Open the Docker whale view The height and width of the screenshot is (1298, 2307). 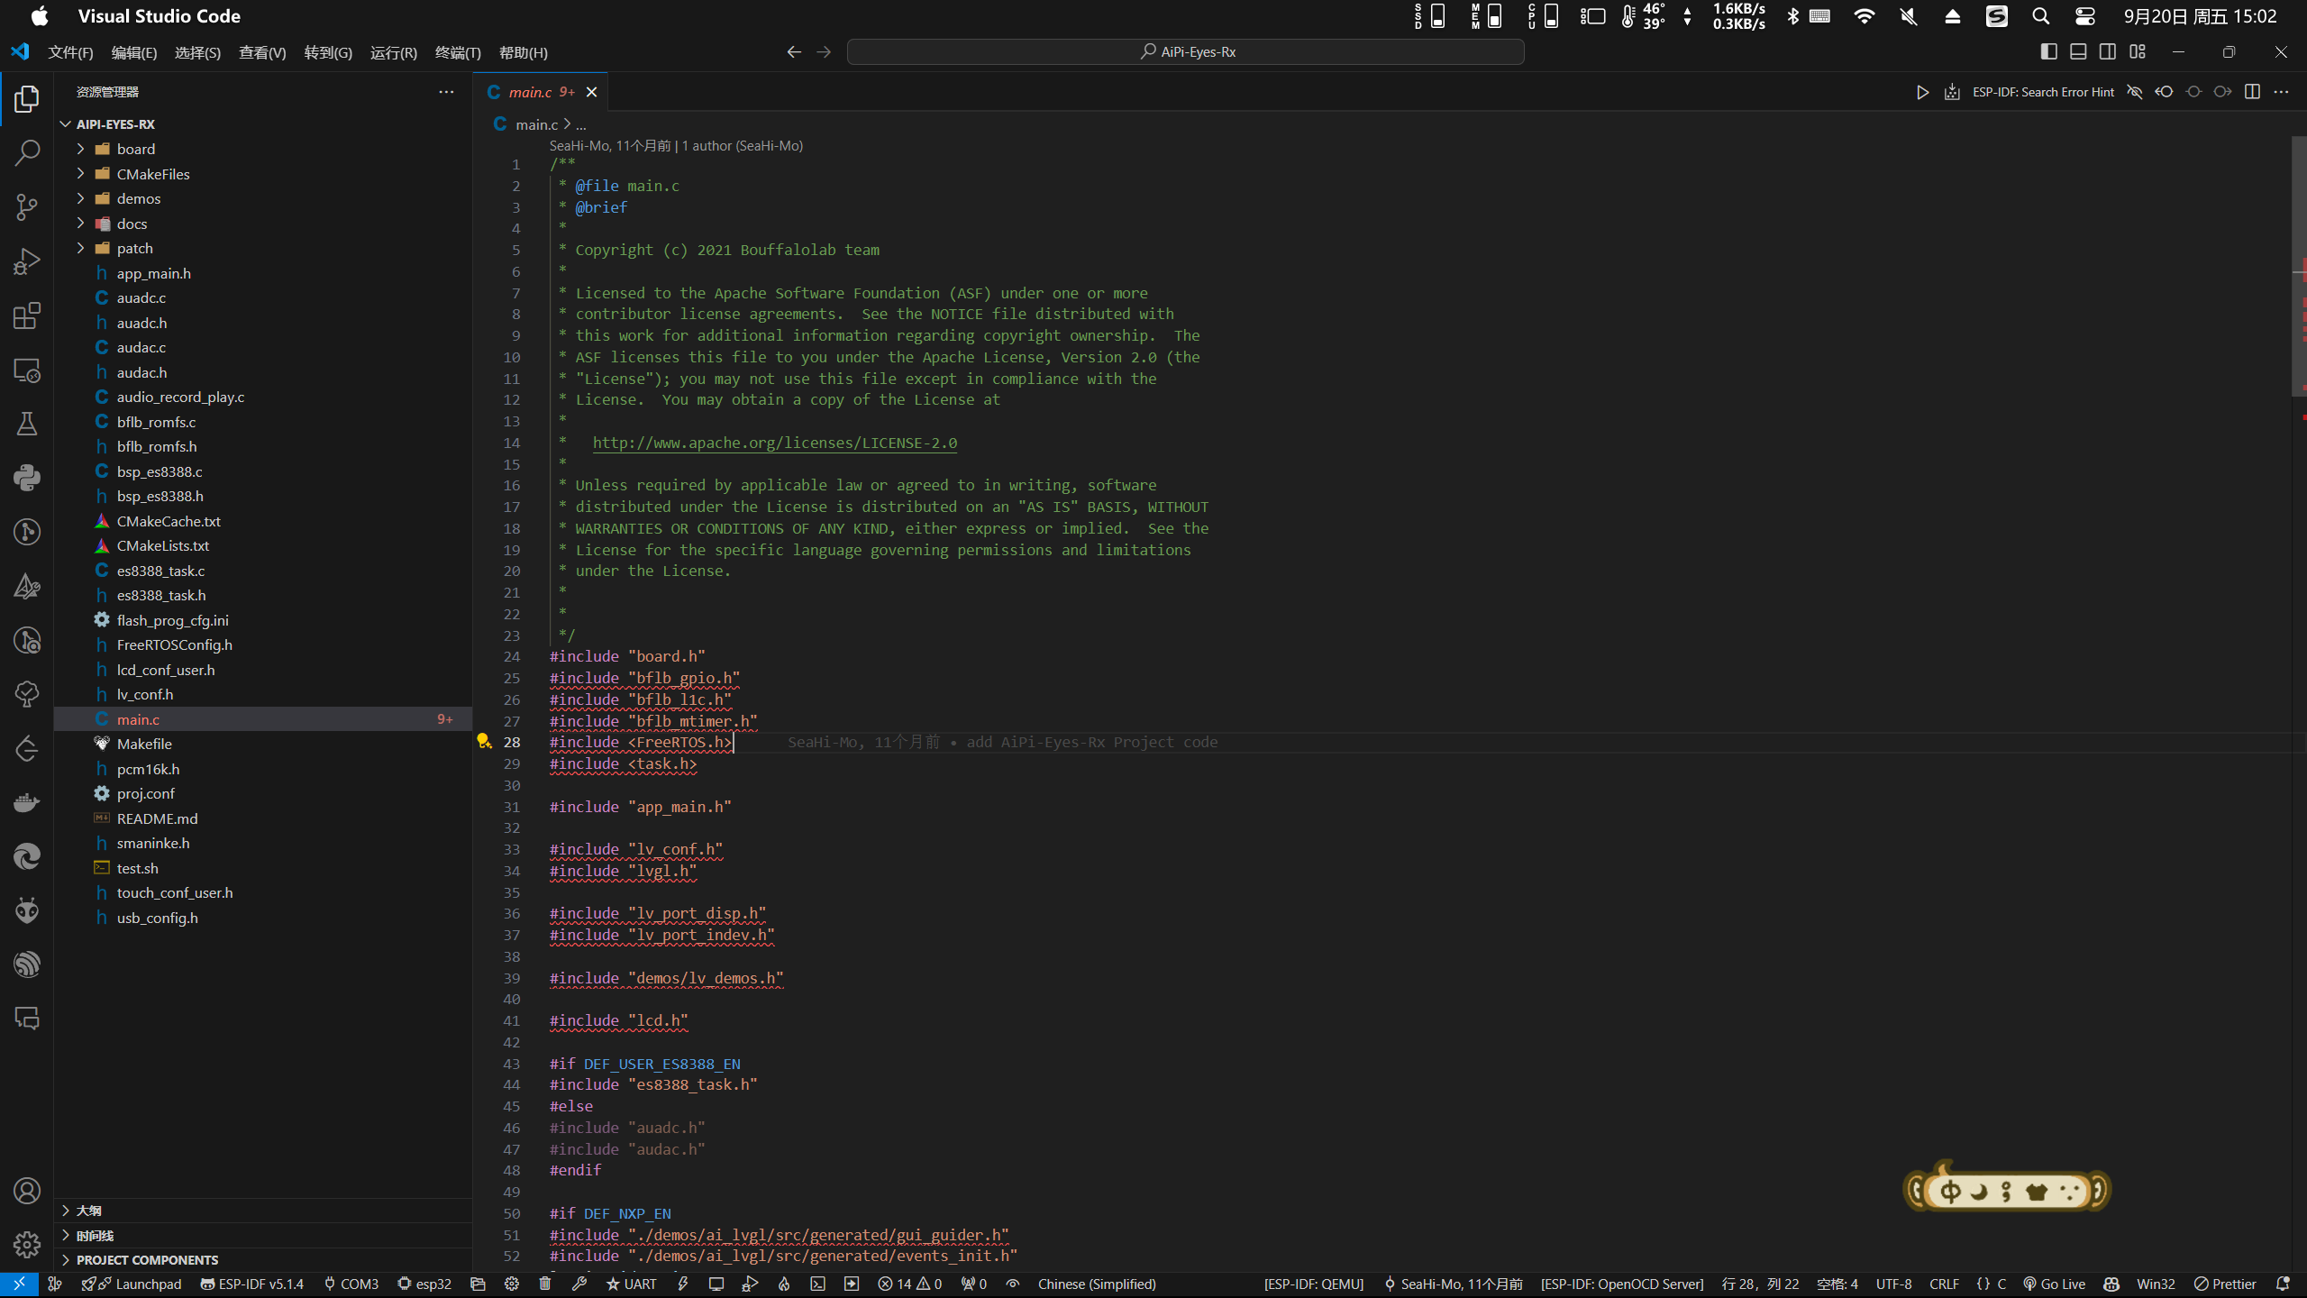(27, 802)
